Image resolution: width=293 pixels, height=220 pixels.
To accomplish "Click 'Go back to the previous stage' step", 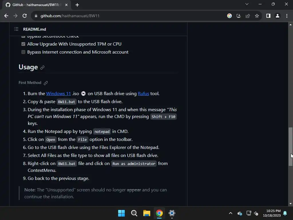I will (x=58, y=178).
